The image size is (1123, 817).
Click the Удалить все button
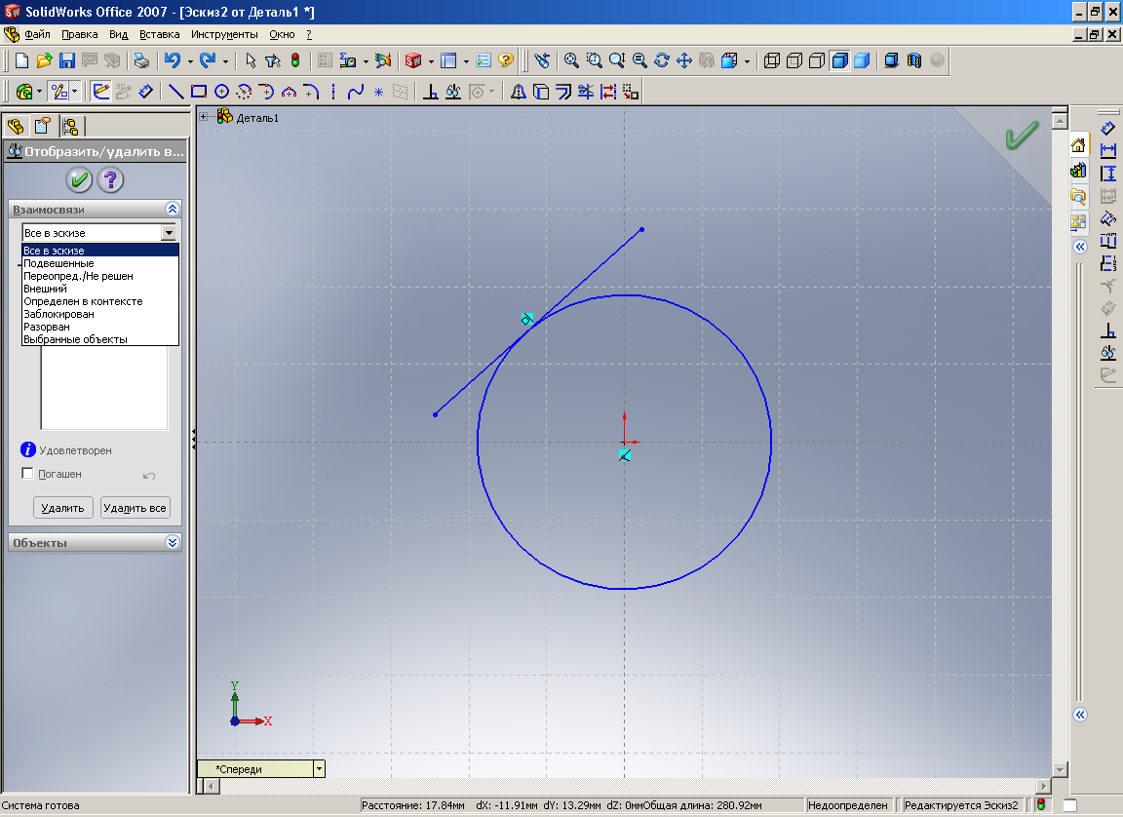(x=136, y=508)
